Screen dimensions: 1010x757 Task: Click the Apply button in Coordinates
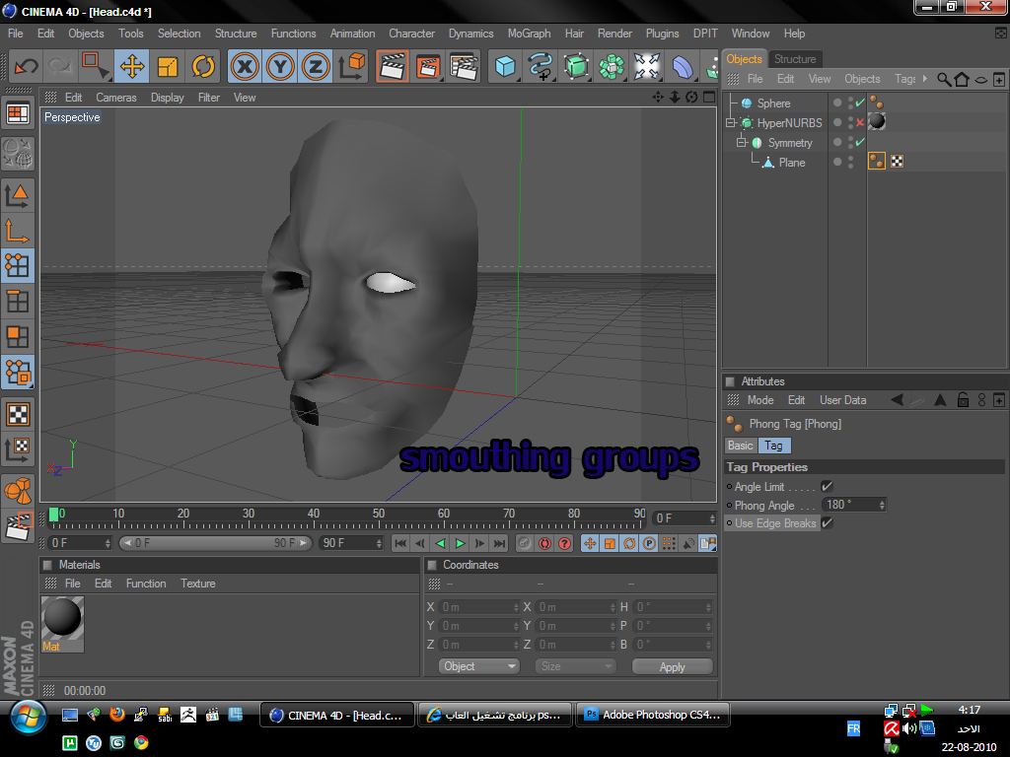point(672,667)
